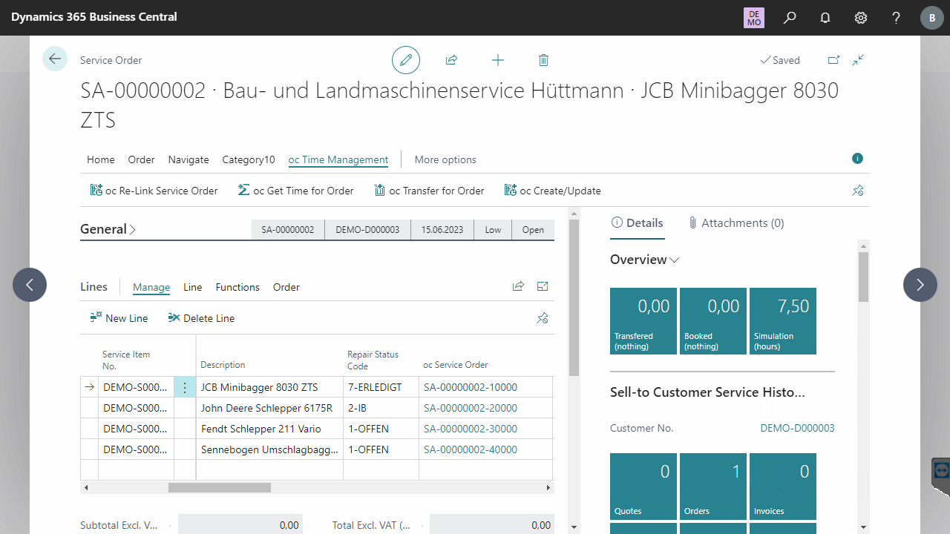Viewport: 950px width, 534px height.
Task: Add a New Line
Action: pos(119,318)
